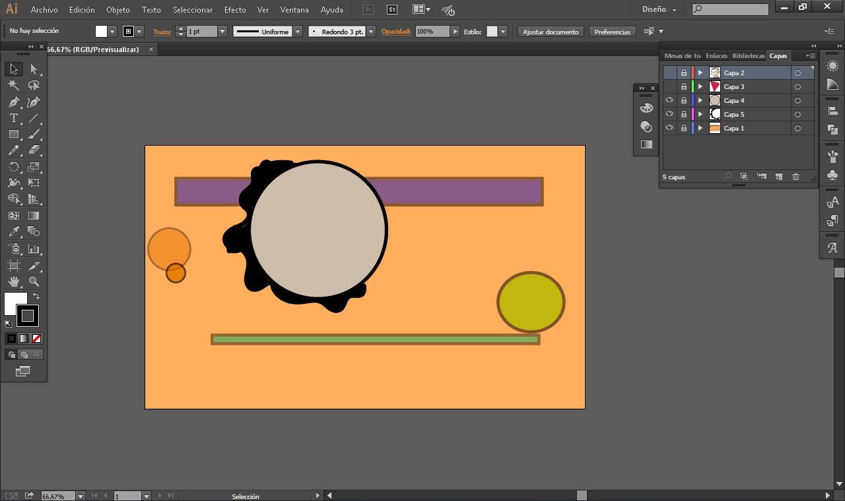Select the Pen tool
This screenshot has width=845, height=501.
tap(14, 102)
